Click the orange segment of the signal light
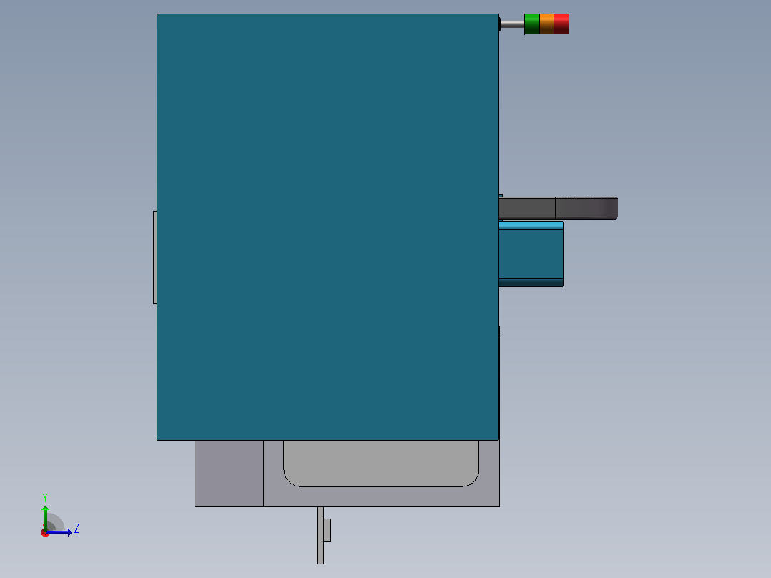Screen dimensions: 771x578 [546, 24]
